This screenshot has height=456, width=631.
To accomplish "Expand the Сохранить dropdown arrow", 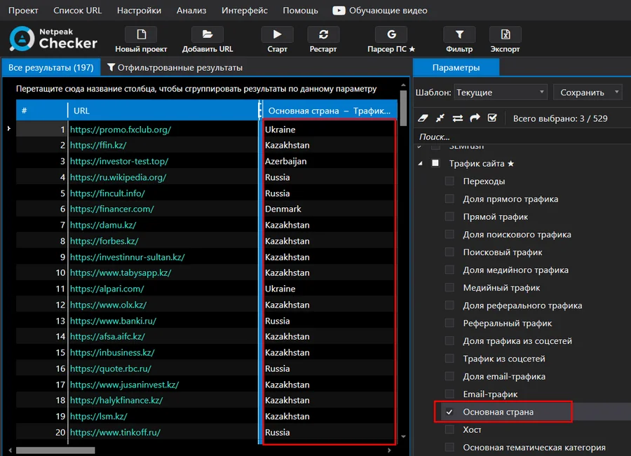I will [616, 92].
